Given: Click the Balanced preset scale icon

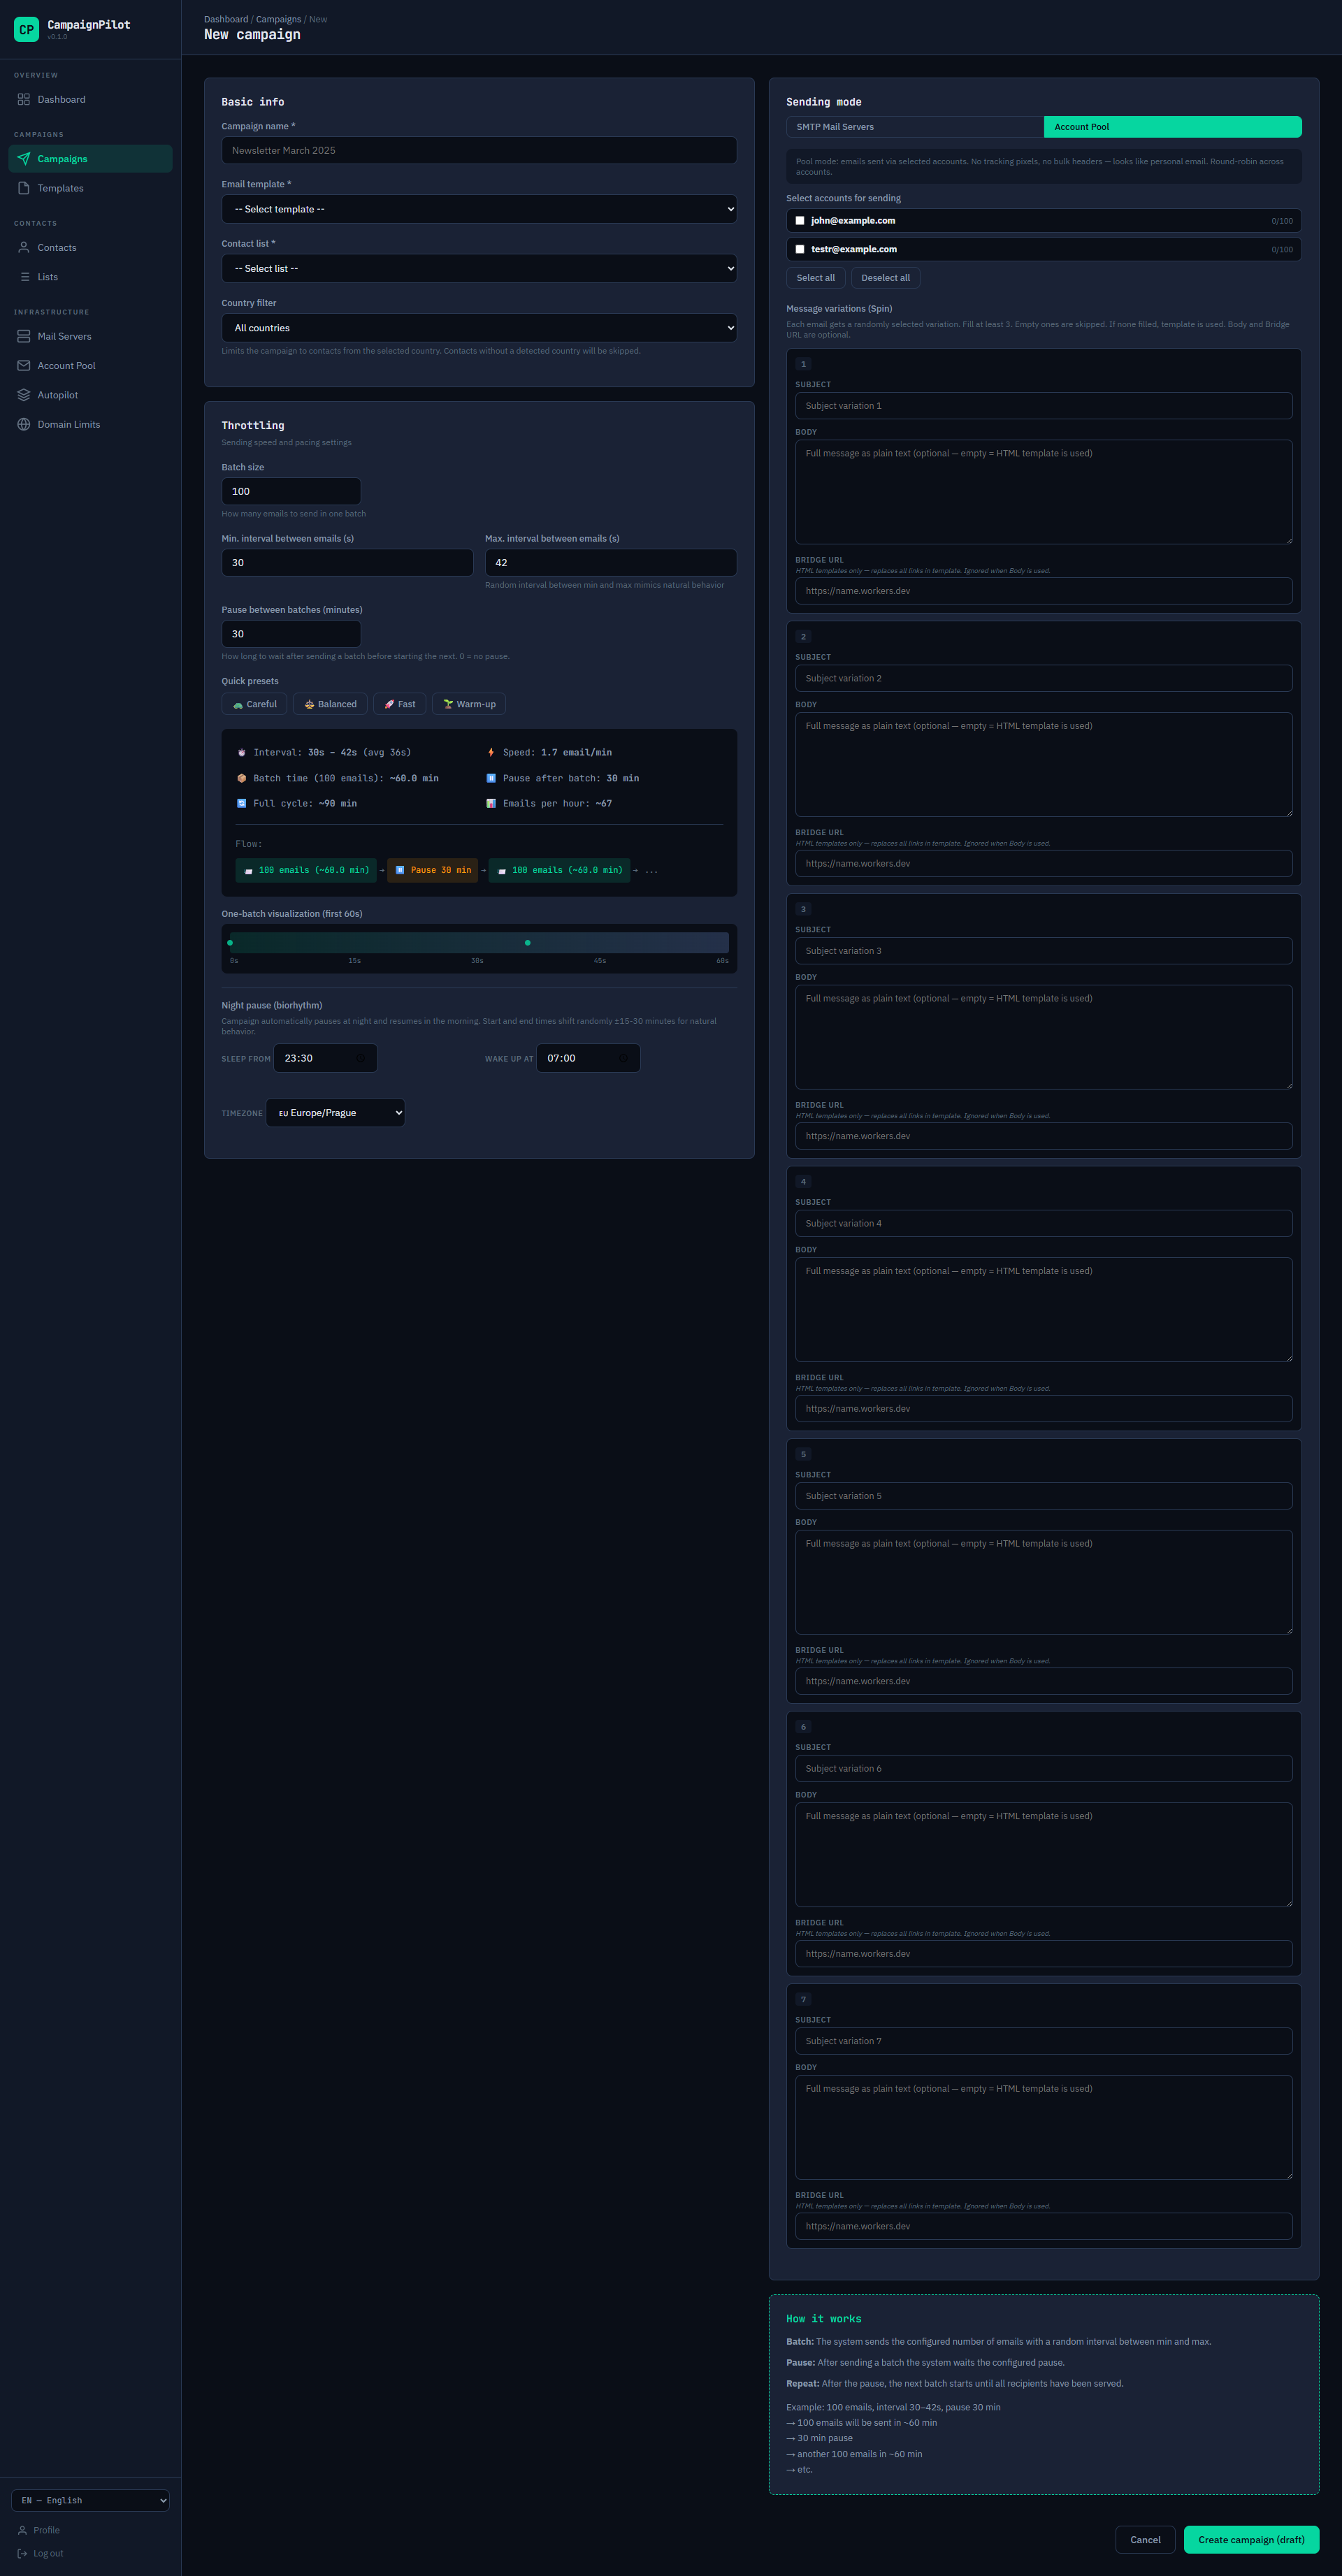Looking at the screenshot, I should pyautogui.click(x=309, y=704).
